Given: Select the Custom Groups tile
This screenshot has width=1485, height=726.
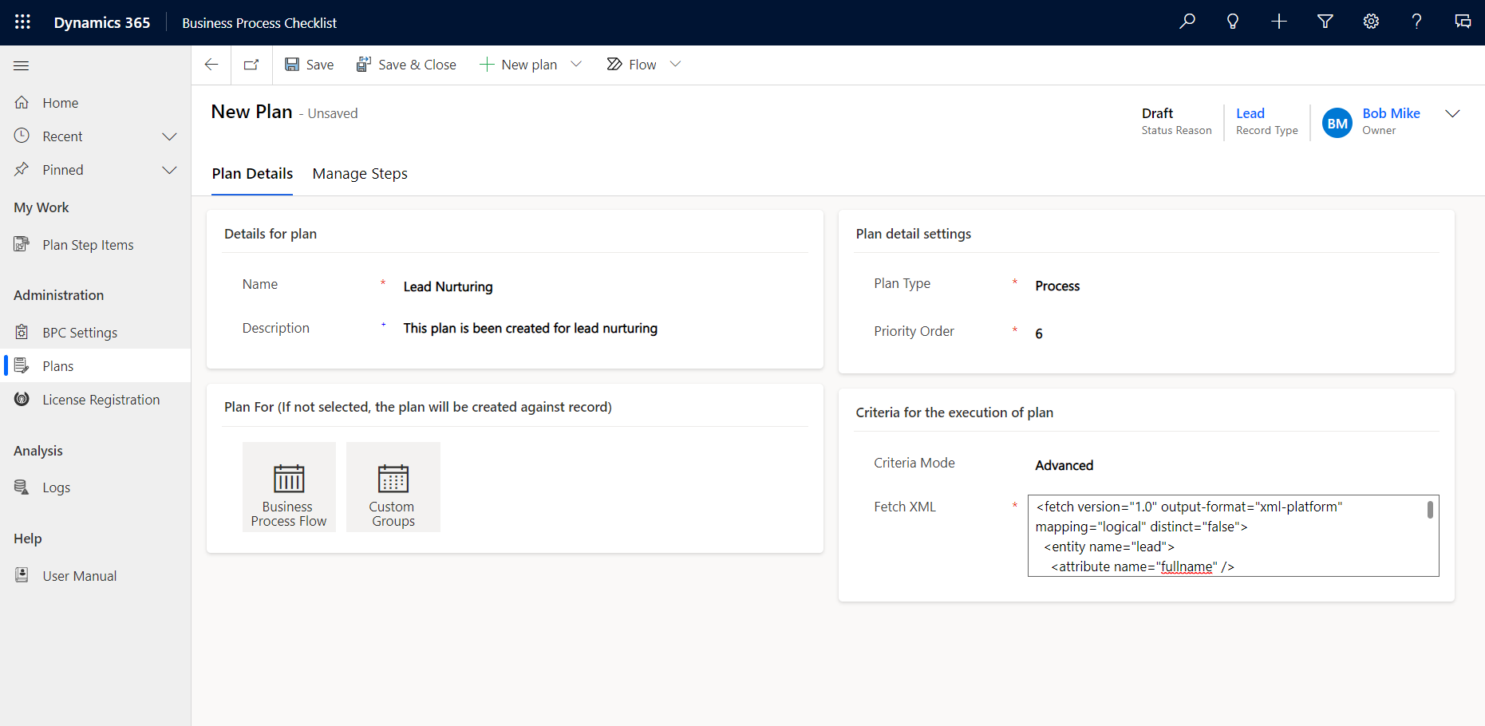Looking at the screenshot, I should tap(393, 487).
